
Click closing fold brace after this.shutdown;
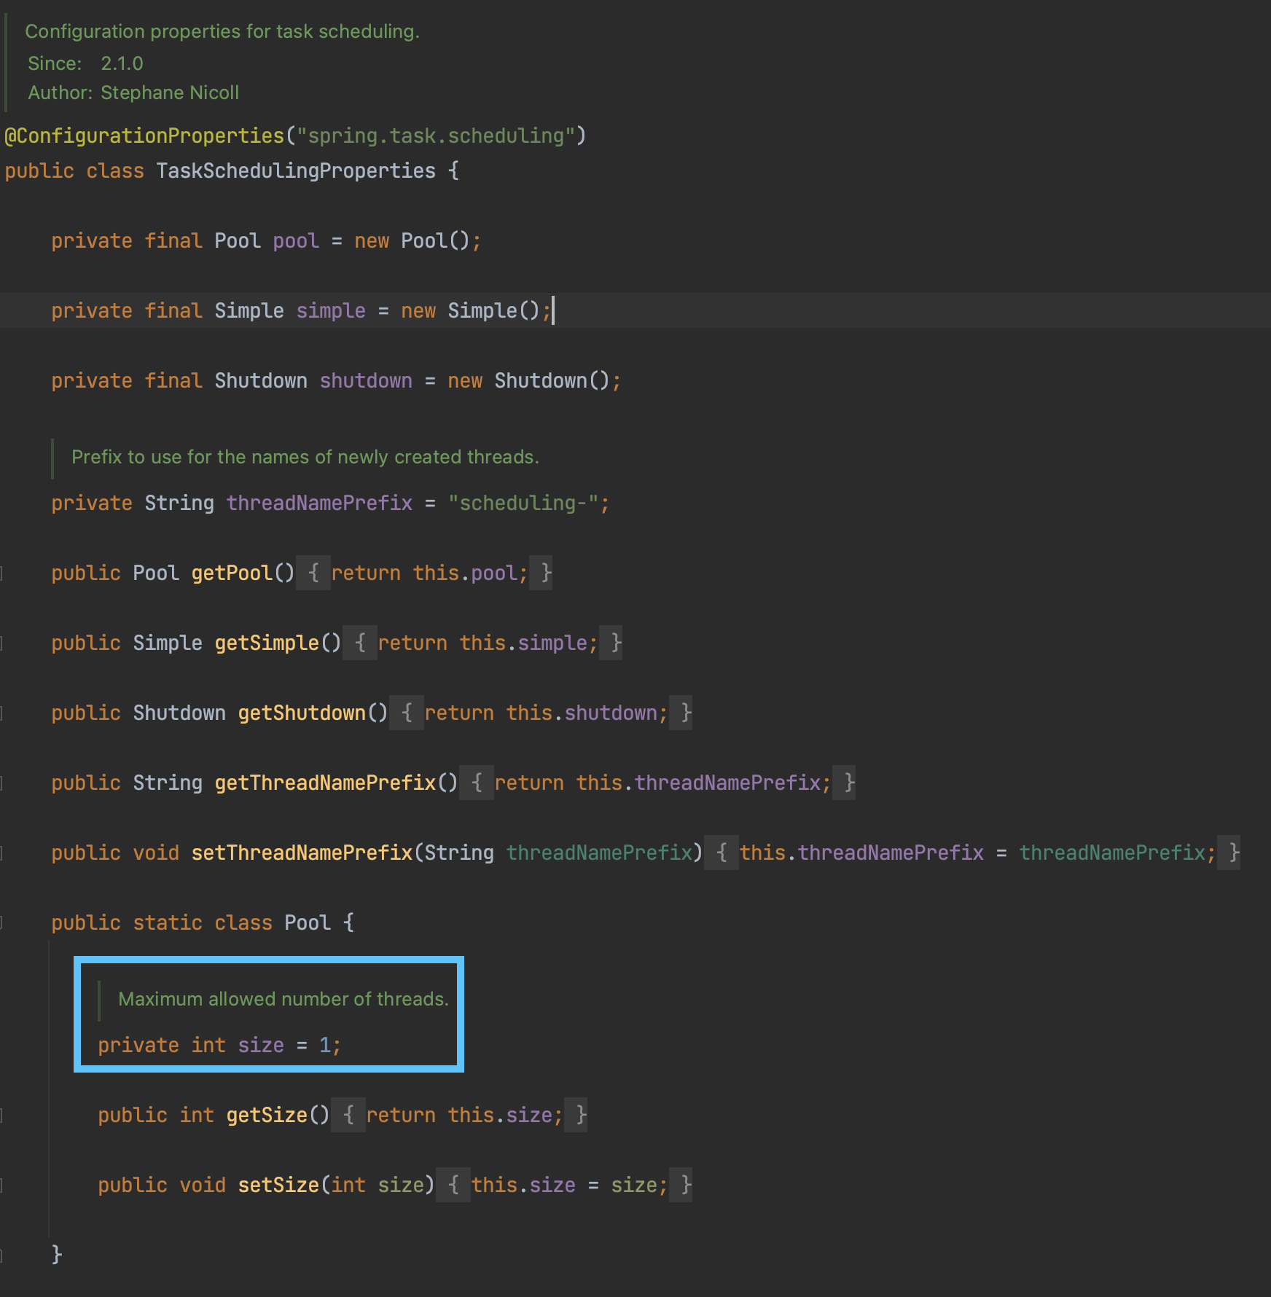681,713
